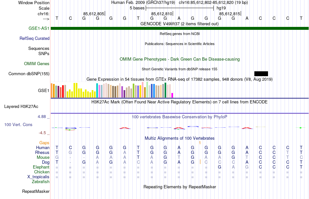Click the magenta bar in GSE1 expression chart
309x199 pixels.
click(172, 95)
